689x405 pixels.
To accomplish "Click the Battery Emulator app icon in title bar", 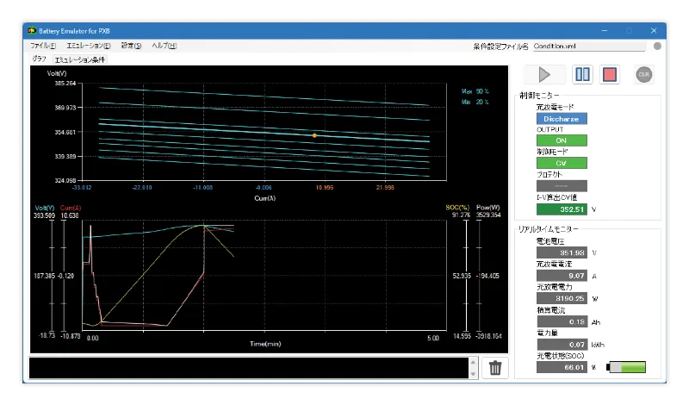I will tap(32, 31).
